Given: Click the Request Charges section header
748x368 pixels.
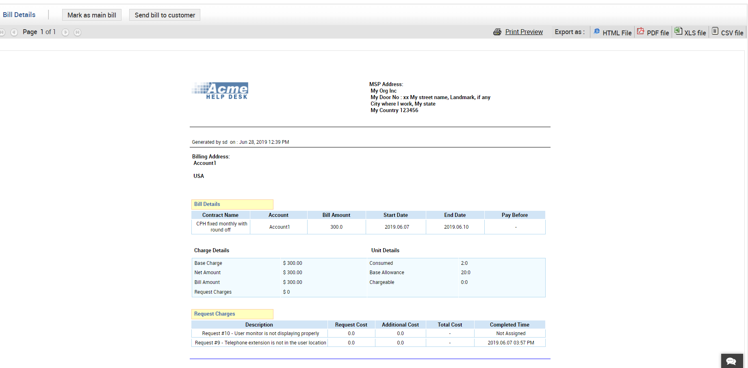Looking at the screenshot, I should [x=232, y=314].
